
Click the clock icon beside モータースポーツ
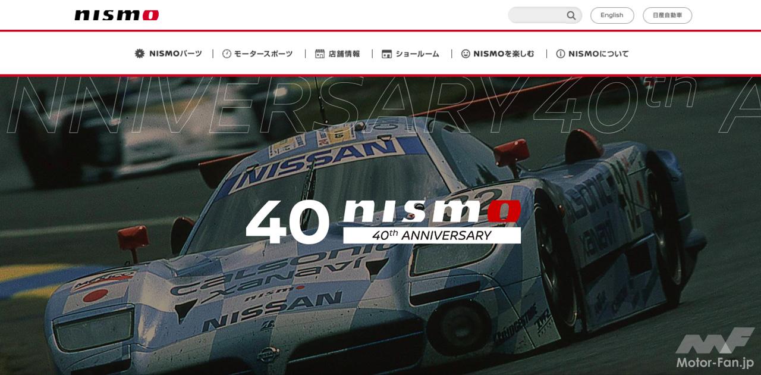227,54
